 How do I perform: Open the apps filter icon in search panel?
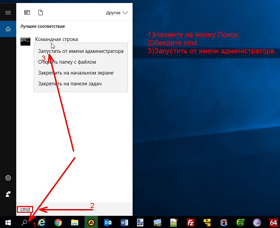click(x=27, y=13)
